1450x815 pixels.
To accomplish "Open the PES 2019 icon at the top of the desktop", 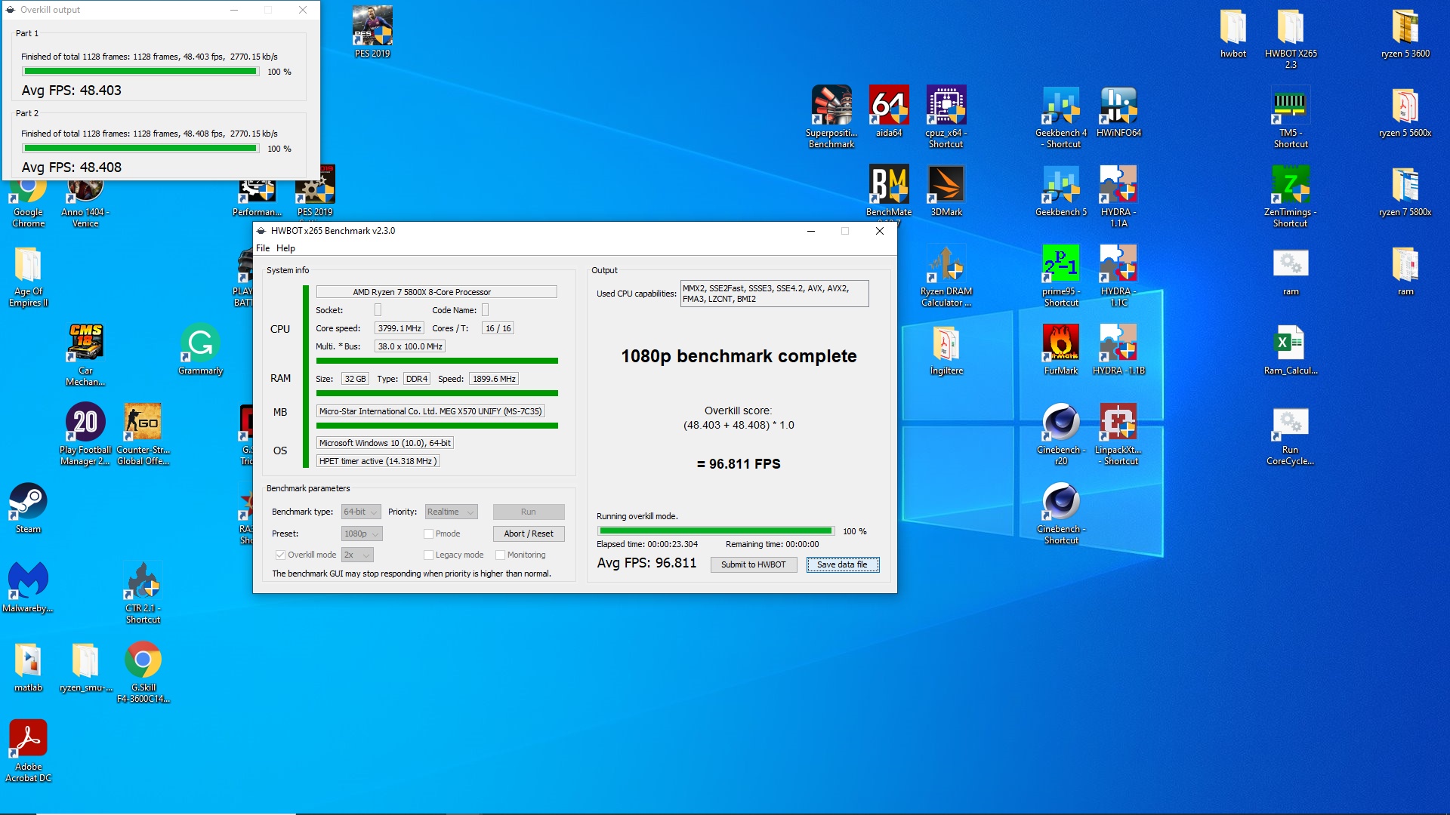I will [x=372, y=32].
